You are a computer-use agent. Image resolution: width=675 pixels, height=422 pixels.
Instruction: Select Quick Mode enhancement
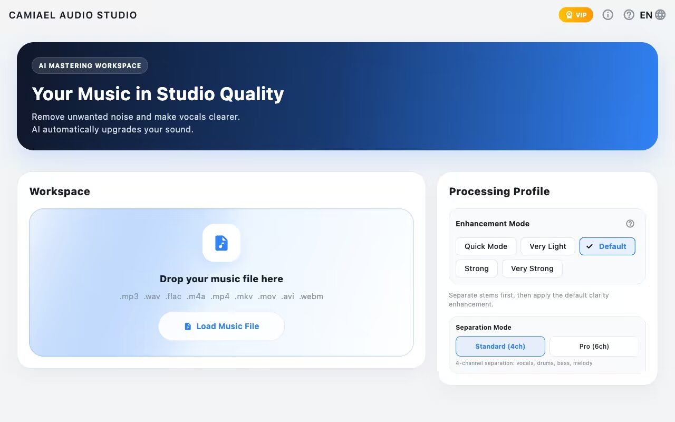(x=486, y=246)
